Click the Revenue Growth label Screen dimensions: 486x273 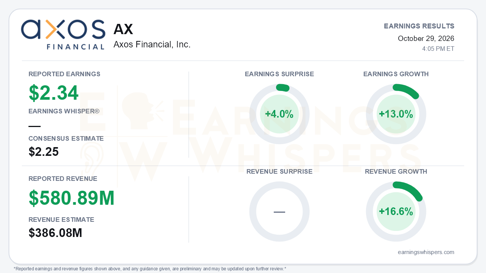click(396, 171)
